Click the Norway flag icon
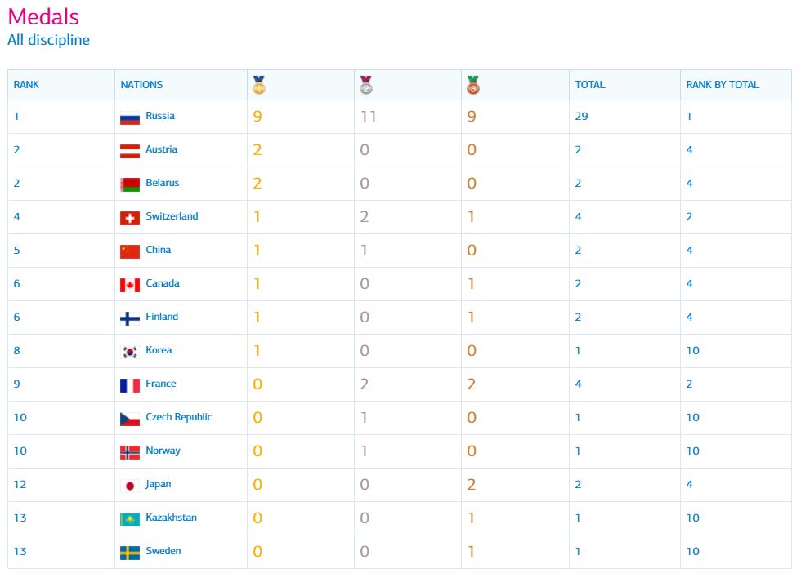 click(130, 452)
